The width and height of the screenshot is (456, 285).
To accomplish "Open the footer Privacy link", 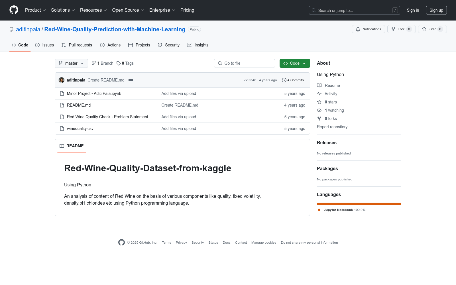I will [181, 243].
